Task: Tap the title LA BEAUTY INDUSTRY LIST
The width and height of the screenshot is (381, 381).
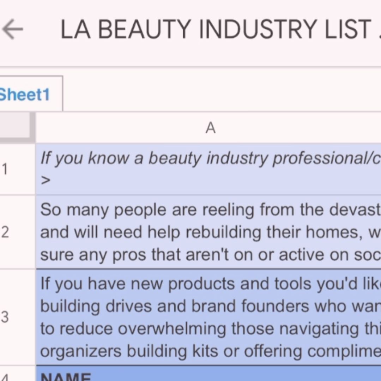Action: [212, 29]
